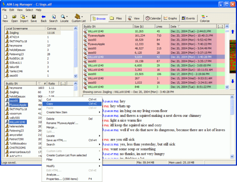Expand the Search submenu in context menu
The height and width of the screenshot is (182, 237).
[x=100, y=144]
